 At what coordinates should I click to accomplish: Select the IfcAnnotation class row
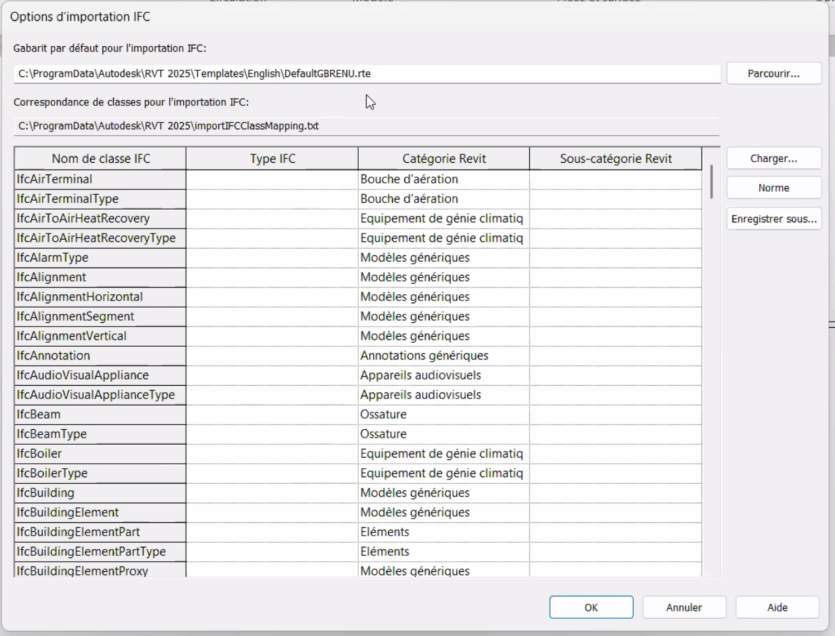click(x=100, y=355)
